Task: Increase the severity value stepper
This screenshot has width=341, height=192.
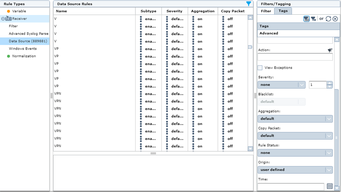Action: point(329,83)
